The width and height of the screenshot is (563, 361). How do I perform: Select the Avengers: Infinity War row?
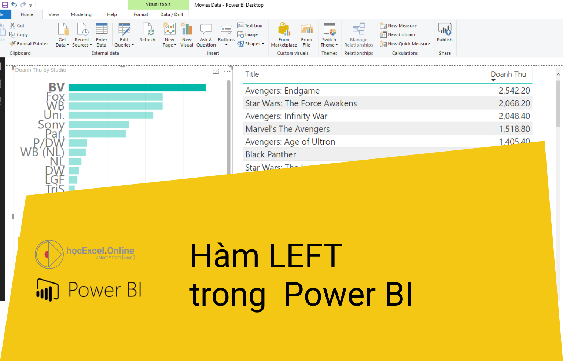coord(387,116)
